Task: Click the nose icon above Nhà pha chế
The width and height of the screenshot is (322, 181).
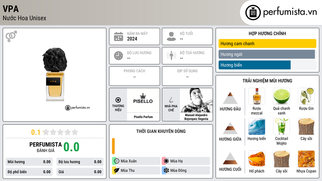Action: pyautogui.click(x=171, y=100)
